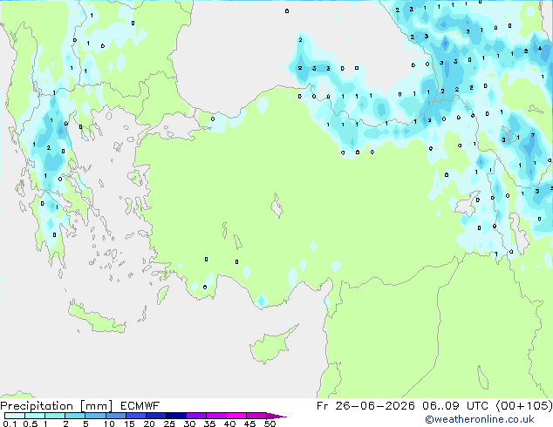The image size is (553, 427).
Task: Click the precipitation value '4' on the map
Action: (540, 49)
